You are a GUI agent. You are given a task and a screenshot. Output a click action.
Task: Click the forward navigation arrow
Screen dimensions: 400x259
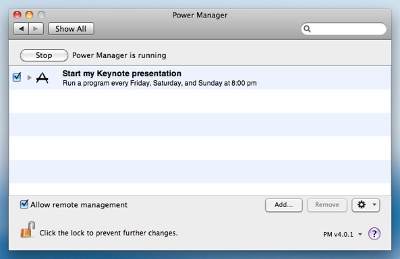click(36, 29)
